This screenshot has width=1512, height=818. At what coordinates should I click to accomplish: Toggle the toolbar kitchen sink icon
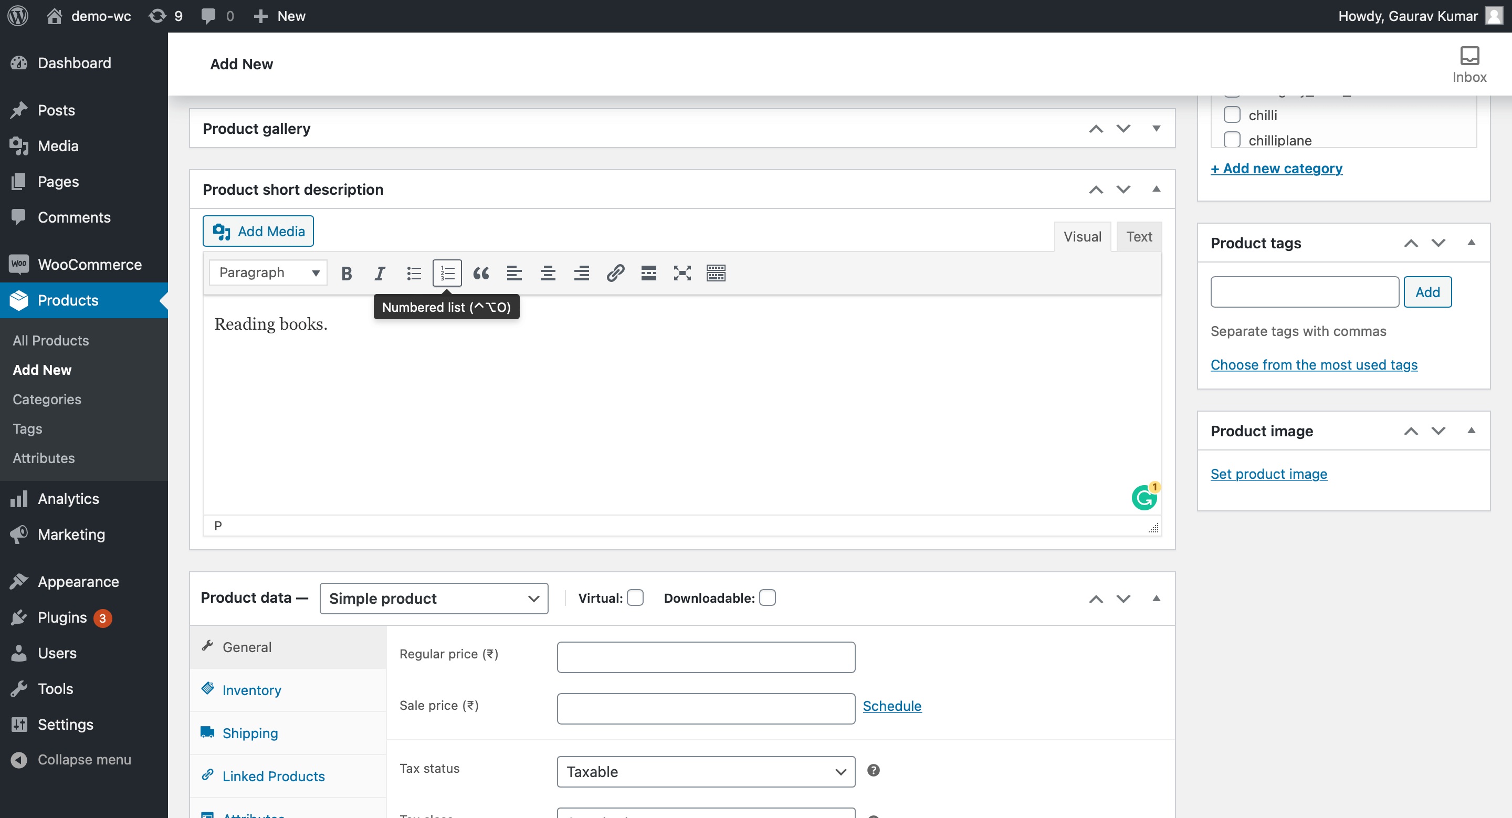click(x=716, y=273)
